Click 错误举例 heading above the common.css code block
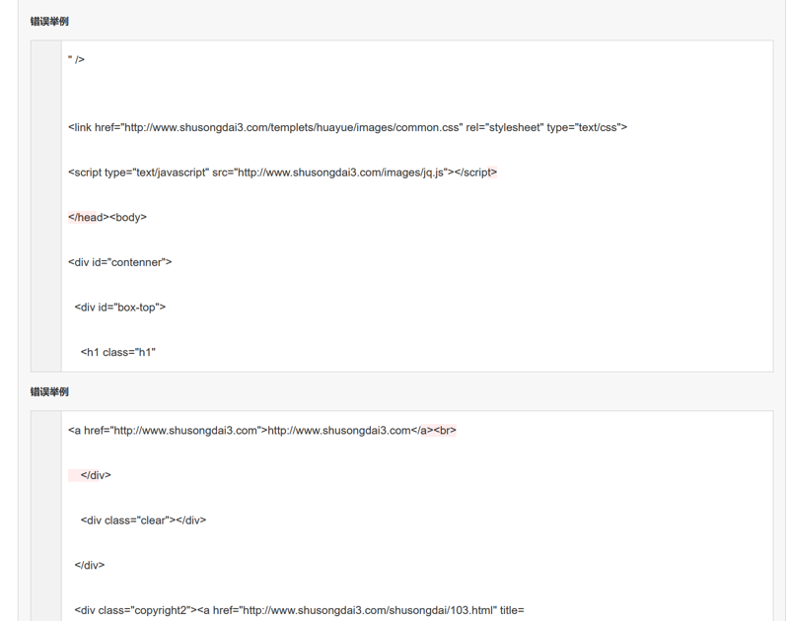 (x=49, y=21)
